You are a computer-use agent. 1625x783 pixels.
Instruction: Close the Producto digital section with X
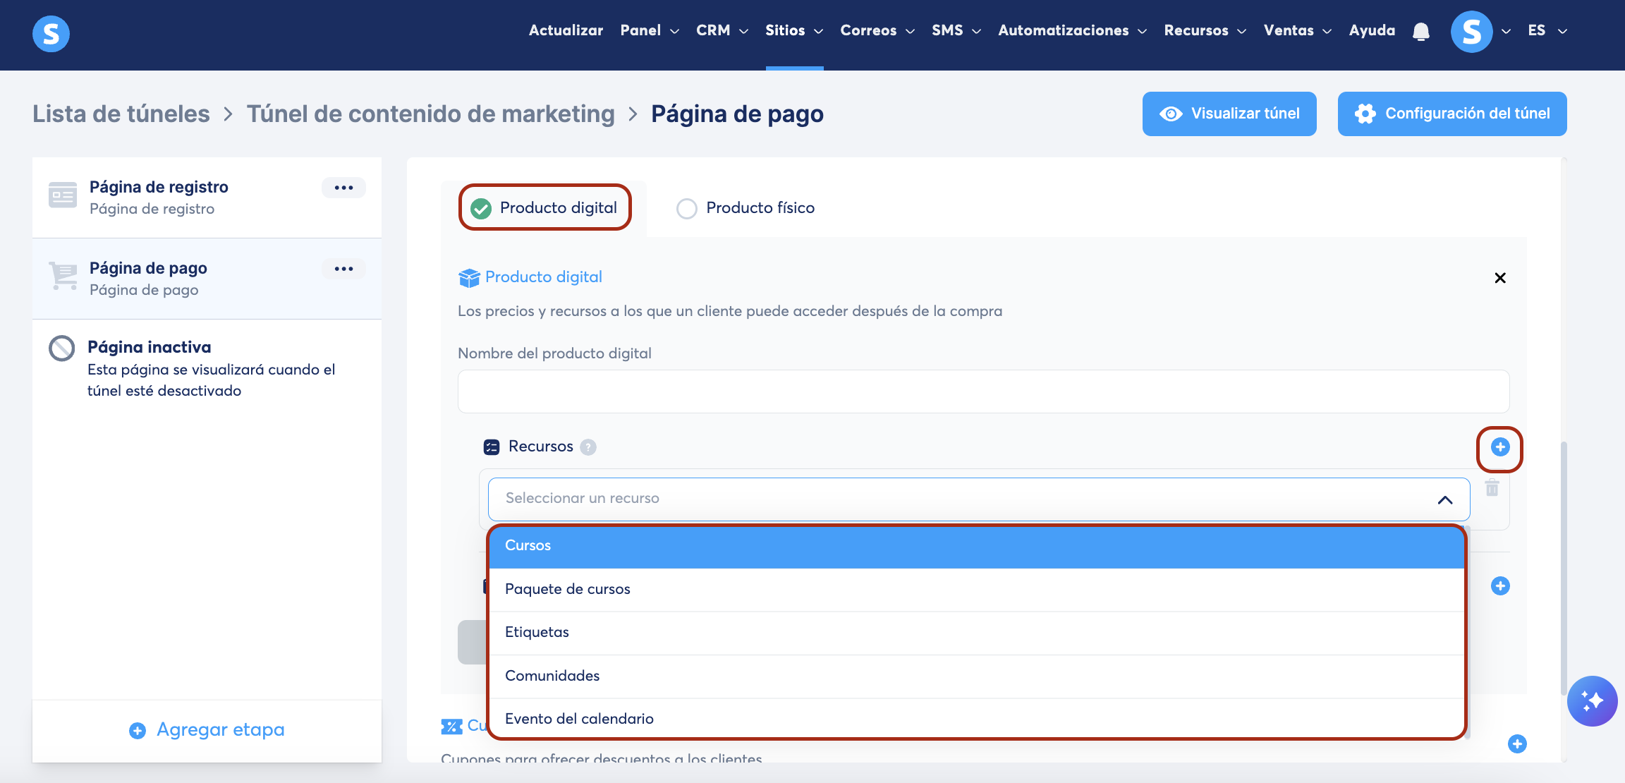(1500, 278)
